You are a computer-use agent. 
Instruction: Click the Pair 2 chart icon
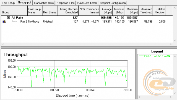[4, 22]
